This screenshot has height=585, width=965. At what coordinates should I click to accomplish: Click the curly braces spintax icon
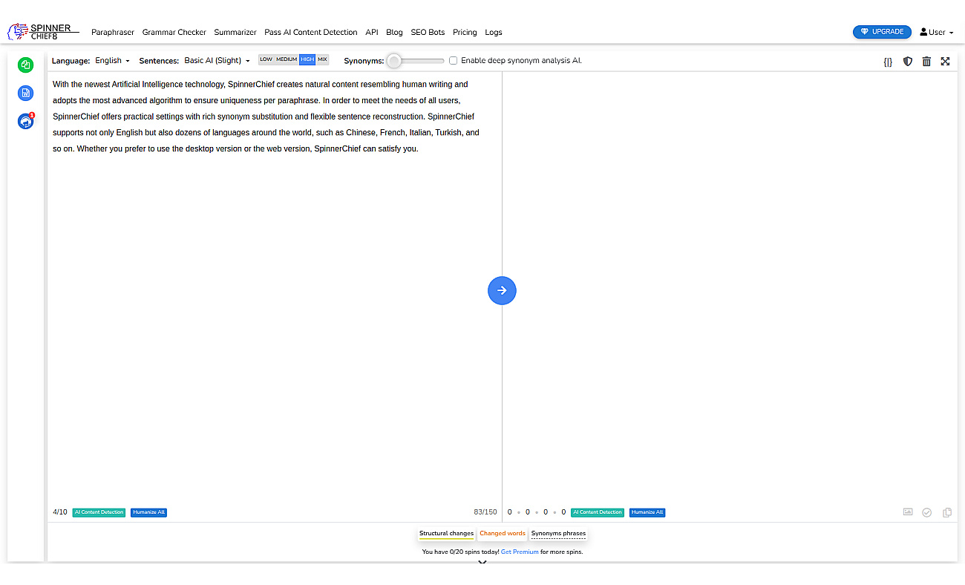pos(888,62)
